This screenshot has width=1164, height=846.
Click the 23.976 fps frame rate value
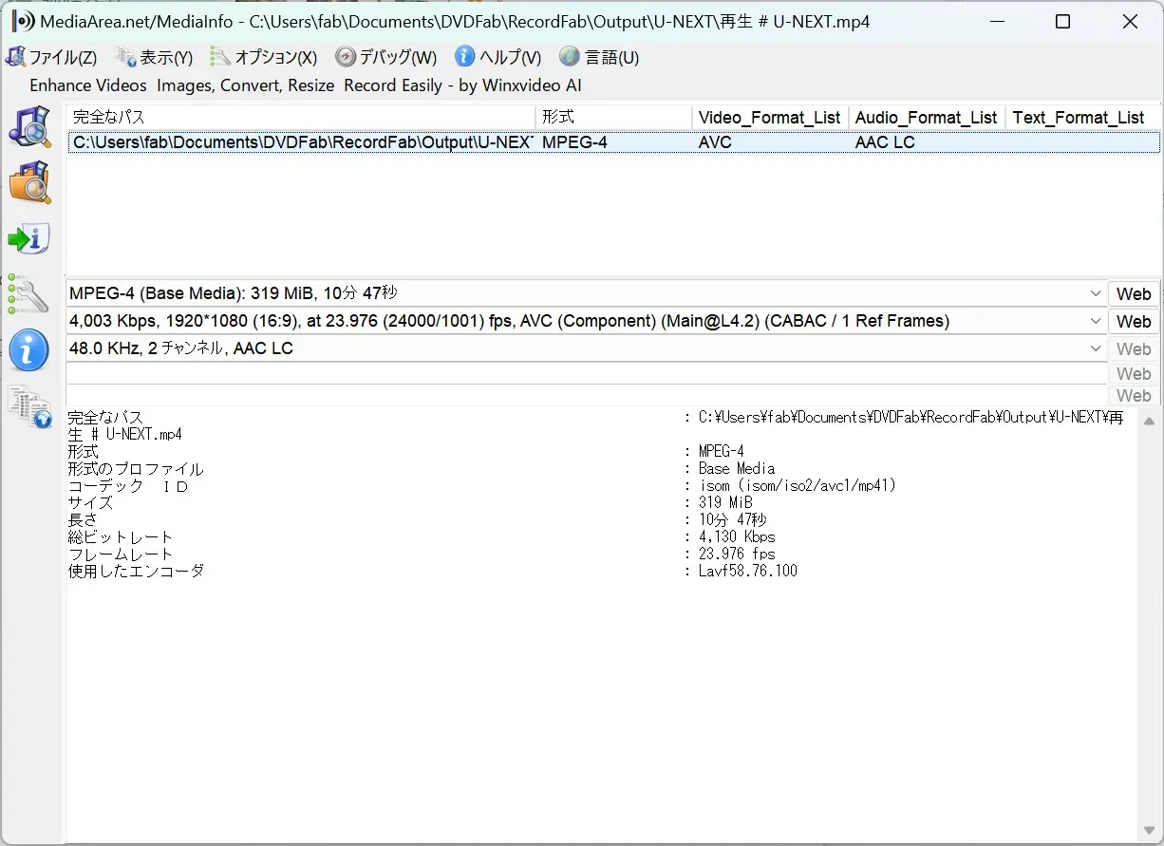(x=737, y=554)
